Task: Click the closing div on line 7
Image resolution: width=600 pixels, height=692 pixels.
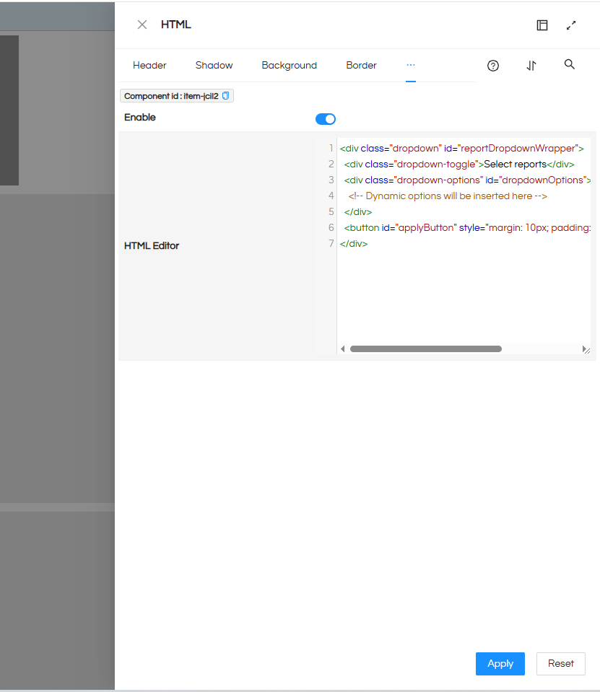Action: click(x=354, y=244)
